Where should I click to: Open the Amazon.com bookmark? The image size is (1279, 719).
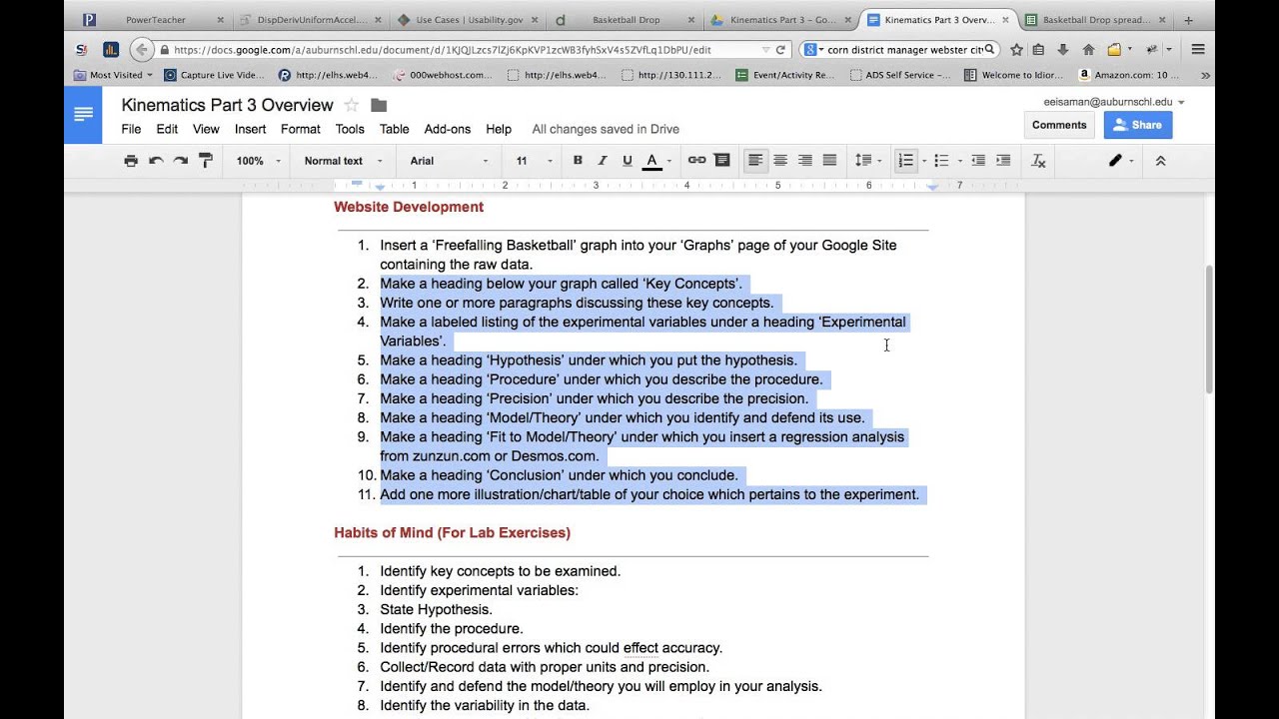click(1129, 75)
